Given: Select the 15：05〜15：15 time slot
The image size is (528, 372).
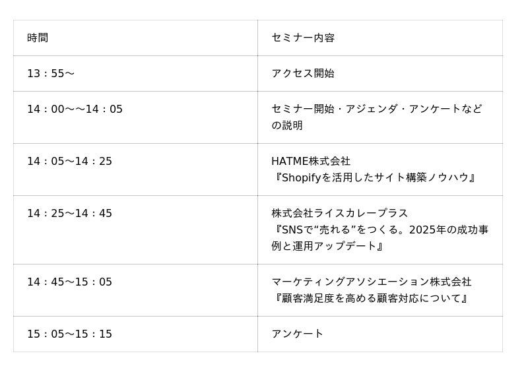Looking at the screenshot, I should click(69, 334).
